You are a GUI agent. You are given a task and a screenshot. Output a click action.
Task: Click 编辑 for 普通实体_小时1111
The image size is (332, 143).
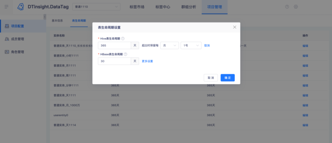[x=305, y=56]
